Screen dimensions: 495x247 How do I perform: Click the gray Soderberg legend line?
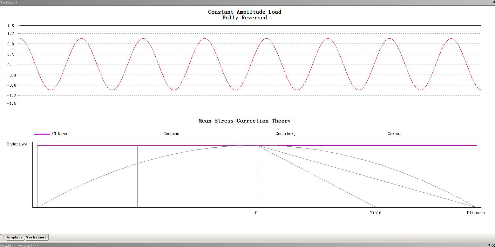coord(266,134)
